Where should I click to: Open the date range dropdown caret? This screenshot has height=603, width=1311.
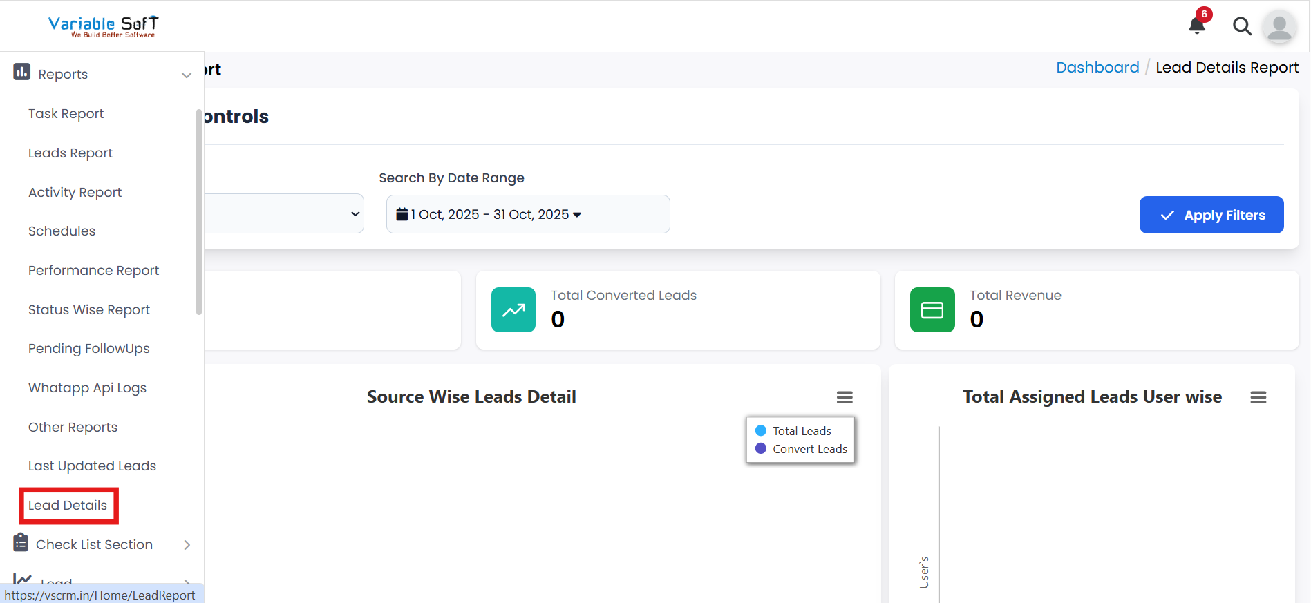pos(577,215)
